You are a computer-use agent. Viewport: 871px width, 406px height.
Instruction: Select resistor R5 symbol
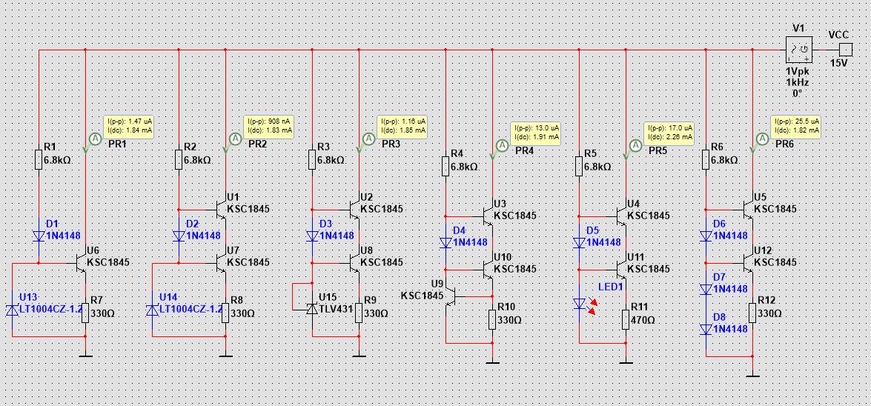point(579,165)
